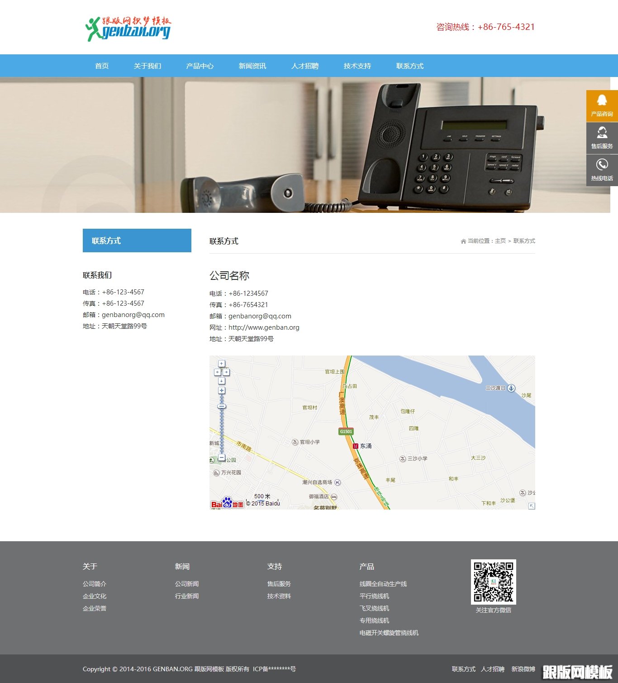Click the genban.org site logo
Viewport: 618px width, 683px height.
(x=128, y=29)
